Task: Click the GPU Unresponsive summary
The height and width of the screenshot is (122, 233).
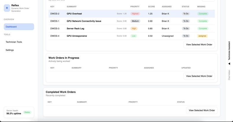Action: pyautogui.click(x=77, y=36)
